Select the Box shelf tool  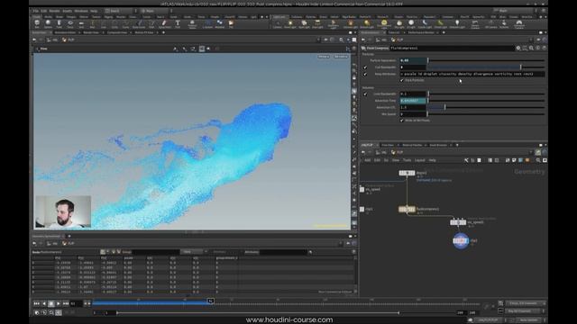pos(37,24)
